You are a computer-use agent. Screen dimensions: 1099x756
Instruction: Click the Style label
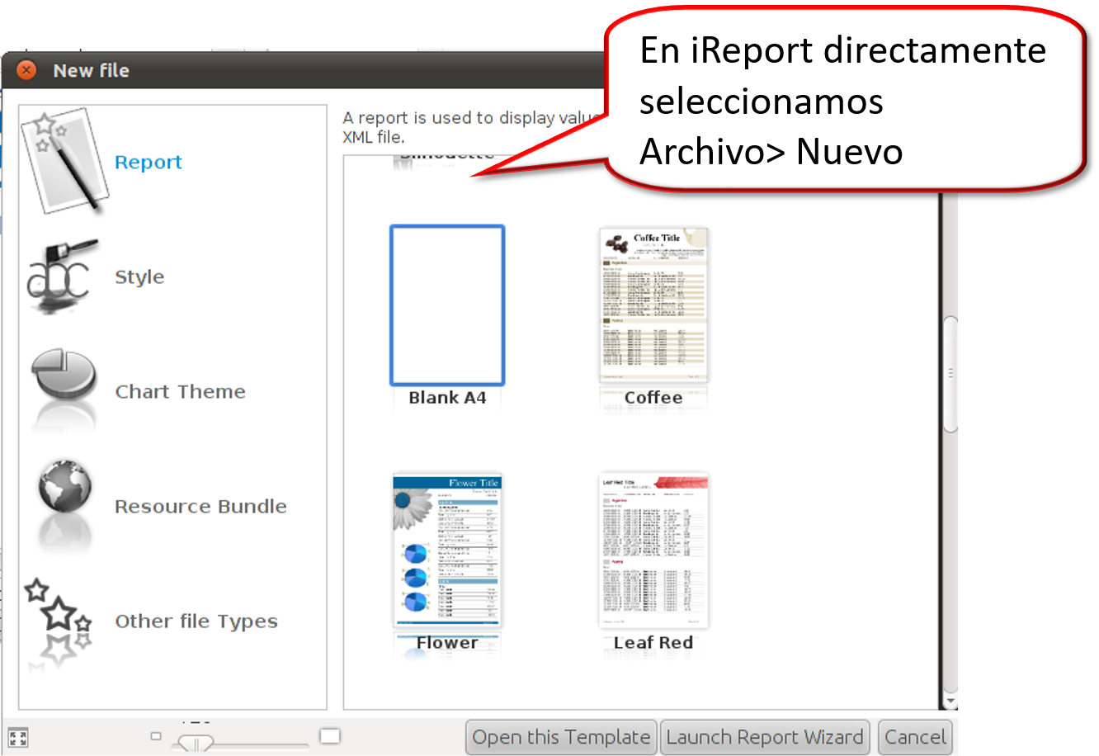(x=139, y=277)
